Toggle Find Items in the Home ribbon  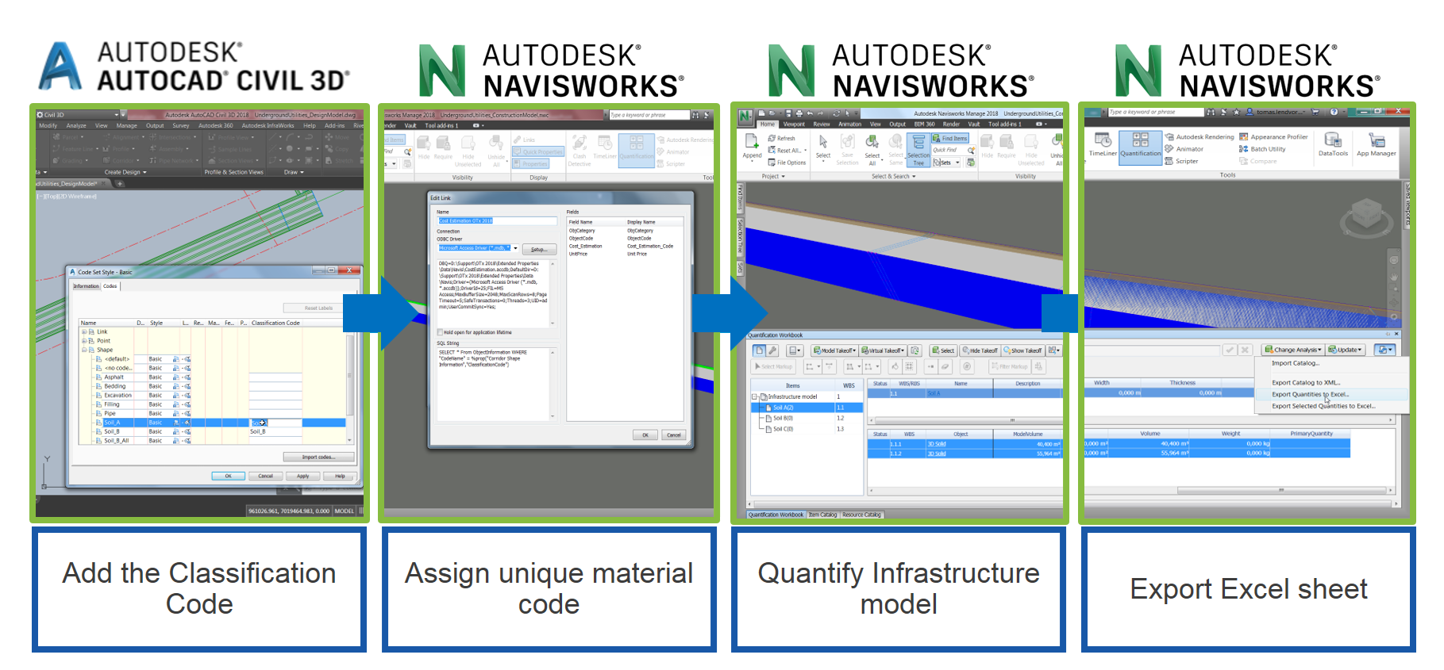[x=950, y=138]
